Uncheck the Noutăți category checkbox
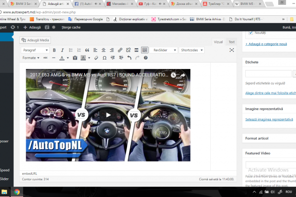 pyautogui.click(x=251, y=33)
